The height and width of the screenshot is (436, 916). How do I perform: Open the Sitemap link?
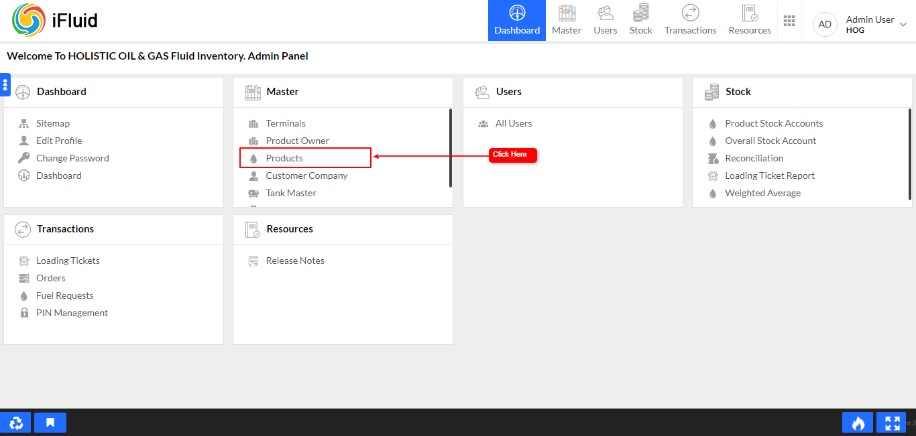(53, 123)
